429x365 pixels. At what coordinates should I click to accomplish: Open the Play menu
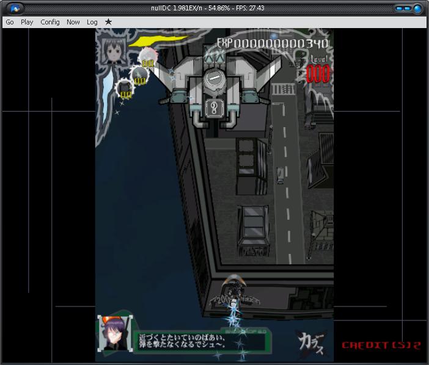click(27, 22)
